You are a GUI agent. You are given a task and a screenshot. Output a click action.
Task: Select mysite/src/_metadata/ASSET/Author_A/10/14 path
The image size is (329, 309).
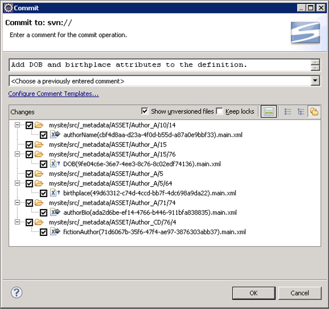tap(113, 125)
